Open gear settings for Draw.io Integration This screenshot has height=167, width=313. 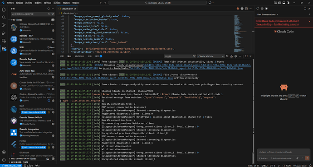[x=53, y=135]
